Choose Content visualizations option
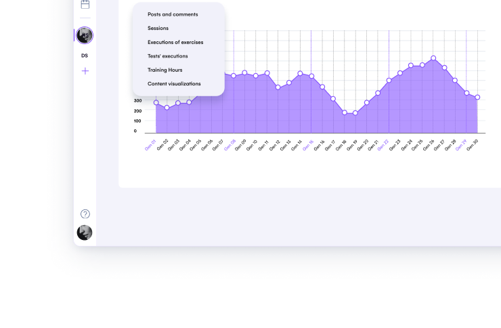The image size is (501, 328). (x=174, y=84)
